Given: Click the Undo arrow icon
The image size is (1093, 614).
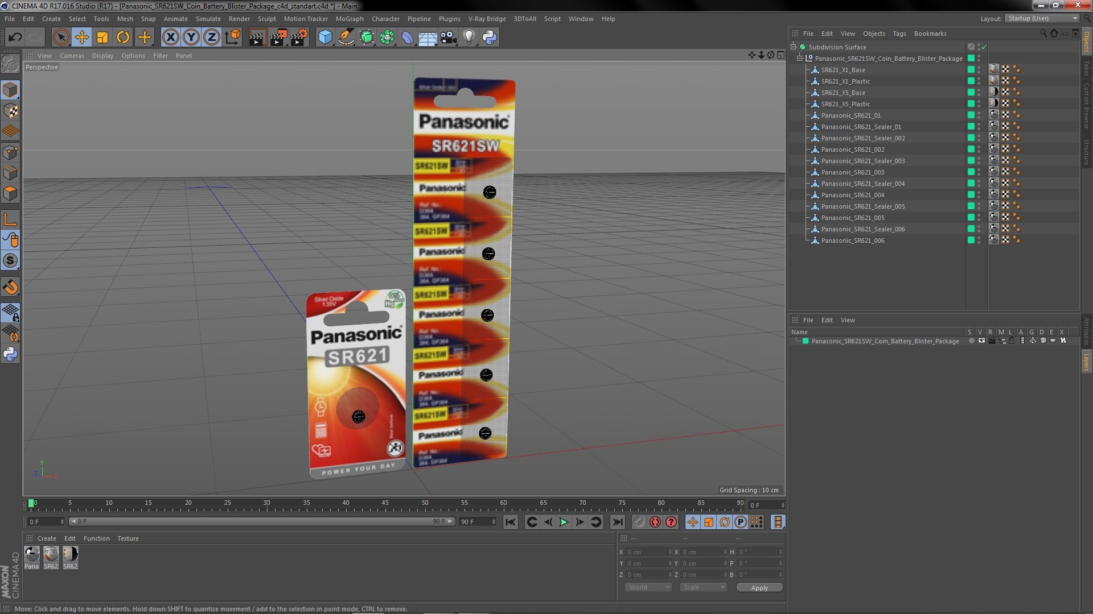Looking at the screenshot, I should click(x=15, y=38).
